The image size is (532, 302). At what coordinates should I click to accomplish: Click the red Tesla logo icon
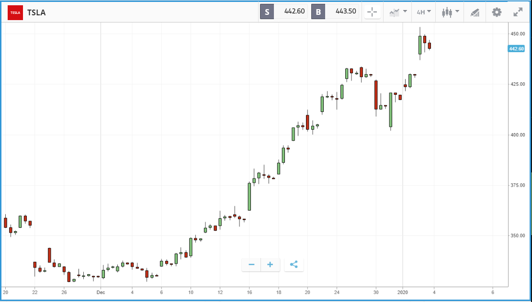15,12
